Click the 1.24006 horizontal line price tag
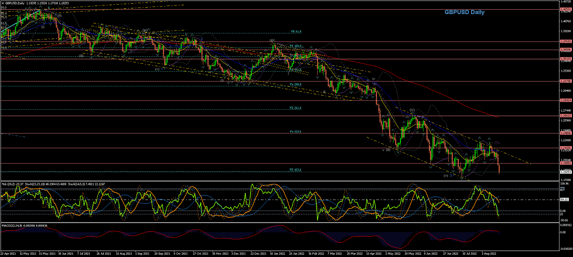 566,133
